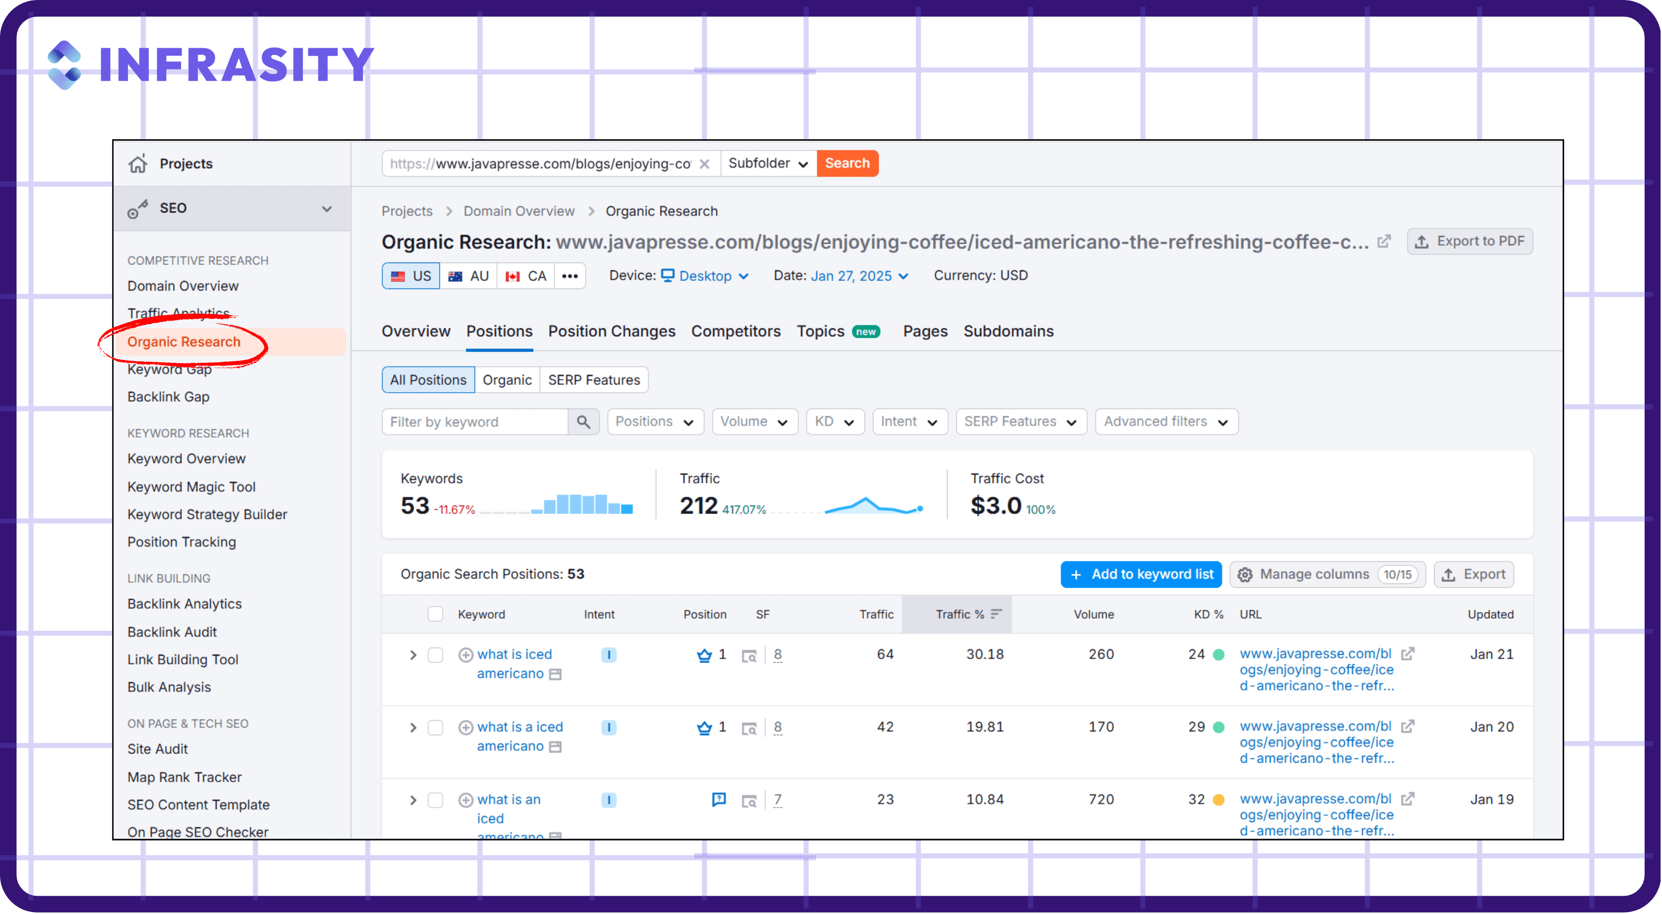Click Export to PDF button
Viewport: 1662px width, 914px height.
click(1470, 242)
